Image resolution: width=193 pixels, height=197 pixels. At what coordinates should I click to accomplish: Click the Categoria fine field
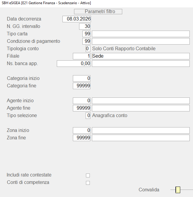click(x=82, y=86)
